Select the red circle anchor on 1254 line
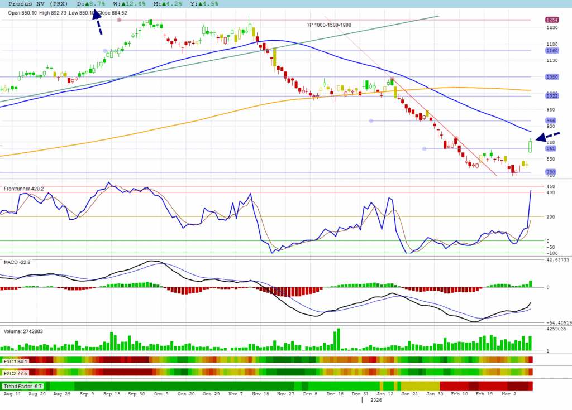572x410 pixels. pos(119,20)
